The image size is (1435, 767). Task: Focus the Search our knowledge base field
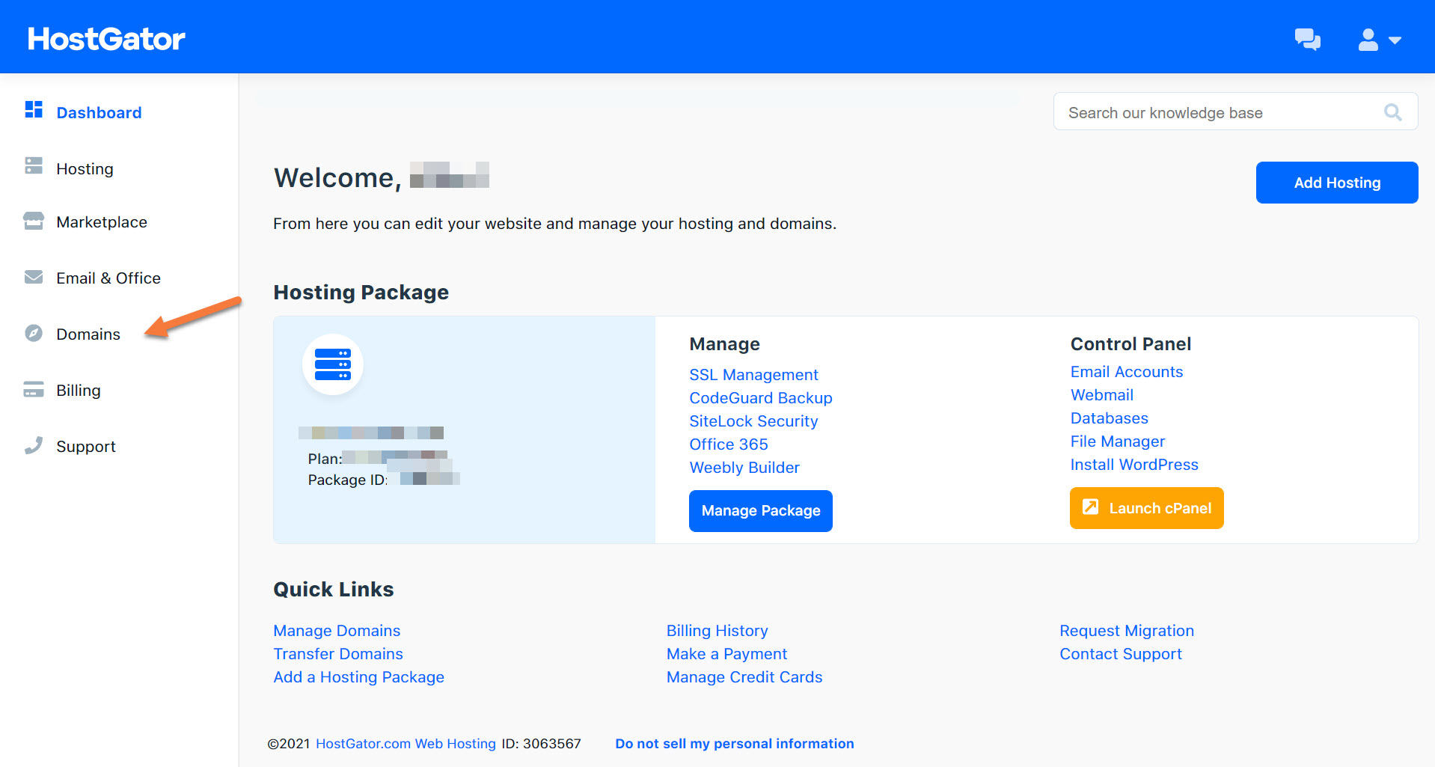[1235, 111]
